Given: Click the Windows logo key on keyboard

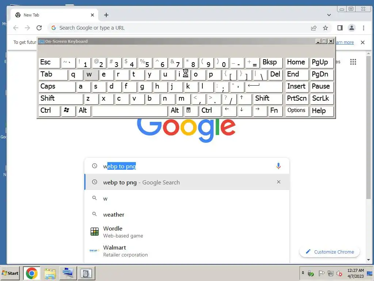Looking at the screenshot, I should click(68, 110).
